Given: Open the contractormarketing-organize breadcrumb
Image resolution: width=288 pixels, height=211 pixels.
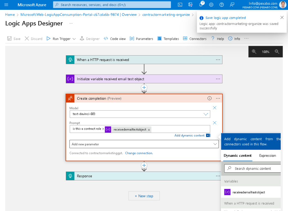Looking at the screenshot, I should [x=166, y=15].
